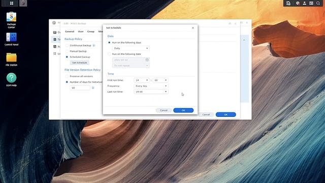Click the File Version Retention Policy heading

[82, 70]
